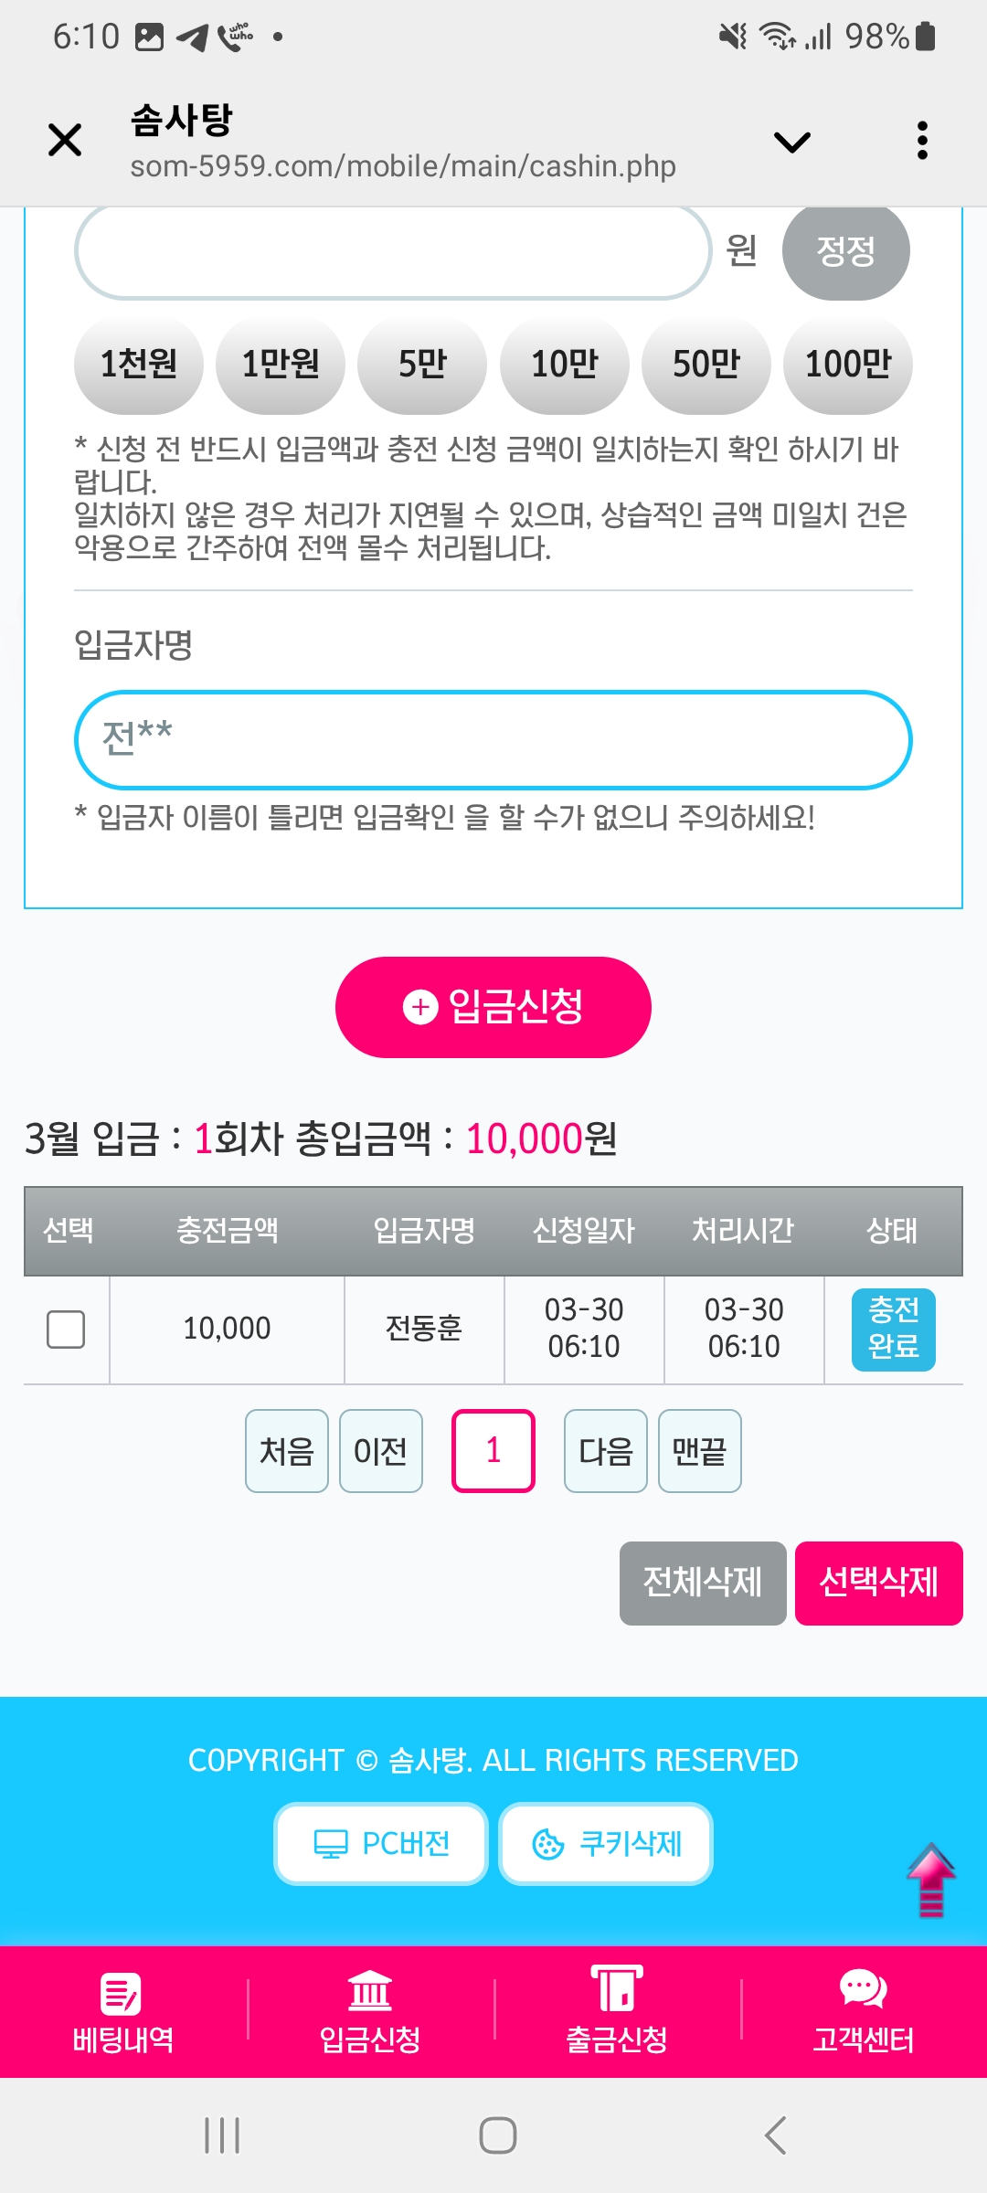Go to page 1 in pagination
Image resolution: width=987 pixels, height=2193 pixels.
click(x=493, y=1451)
